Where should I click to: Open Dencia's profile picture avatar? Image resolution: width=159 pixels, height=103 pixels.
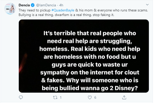coord(10,9)
